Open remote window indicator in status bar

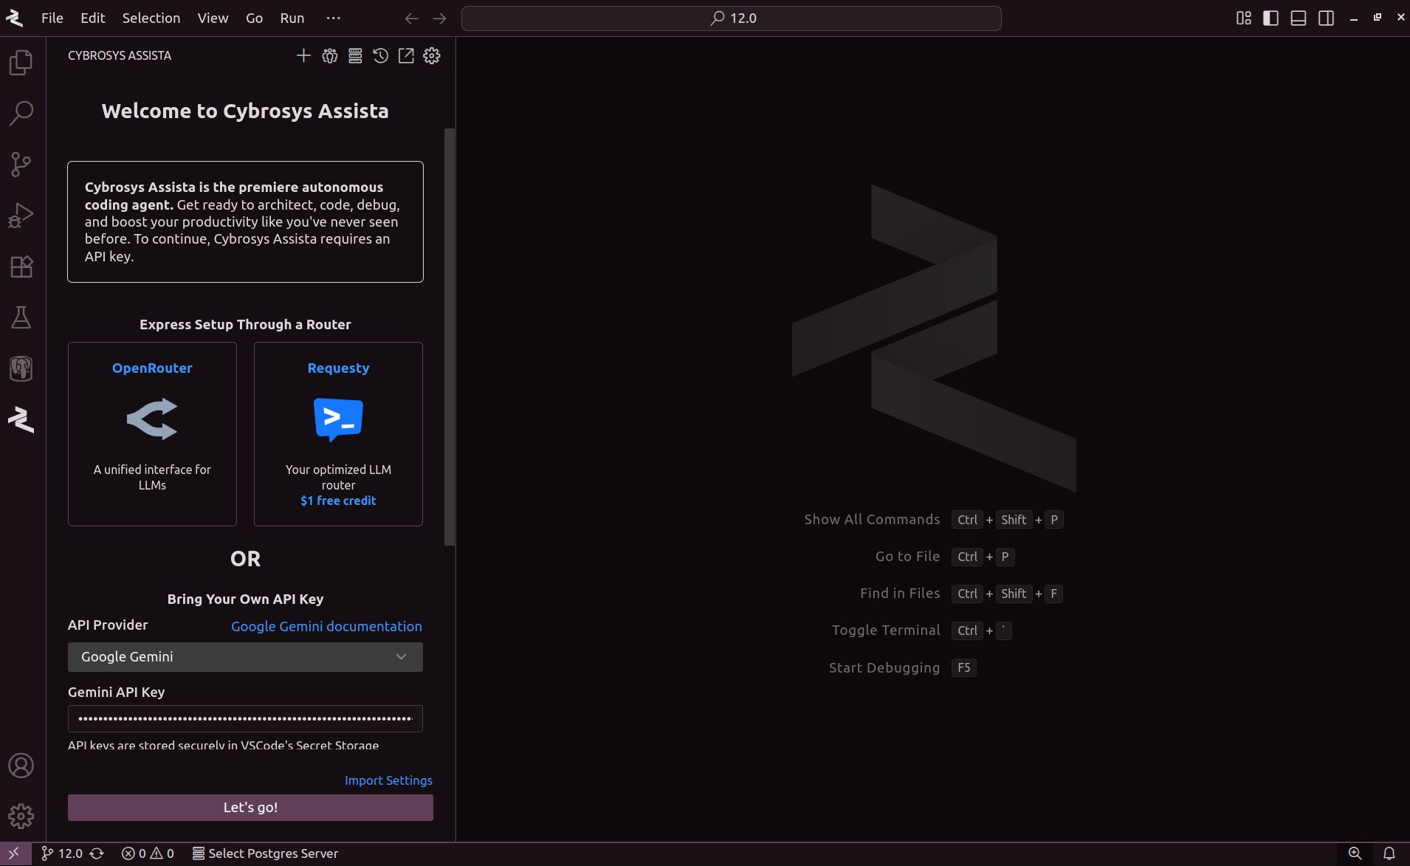click(x=14, y=853)
